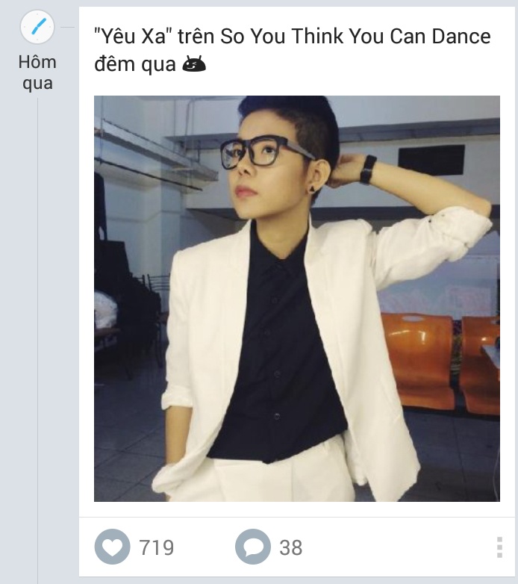This screenshot has width=518, height=584.
Task: Tap the smirking emoji in the caption
Action: pyautogui.click(x=194, y=65)
